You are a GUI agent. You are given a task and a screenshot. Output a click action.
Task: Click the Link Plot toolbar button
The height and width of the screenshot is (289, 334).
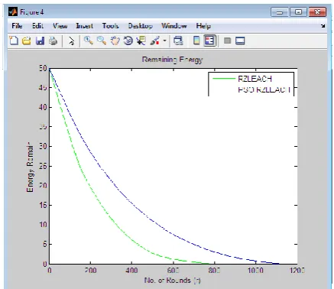pyautogui.click(x=178, y=41)
